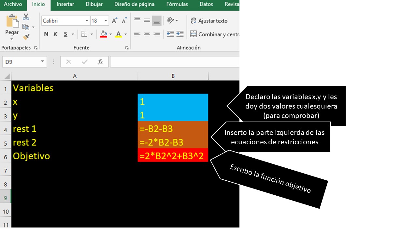Select column A header
The image size is (417, 234).
75,76
